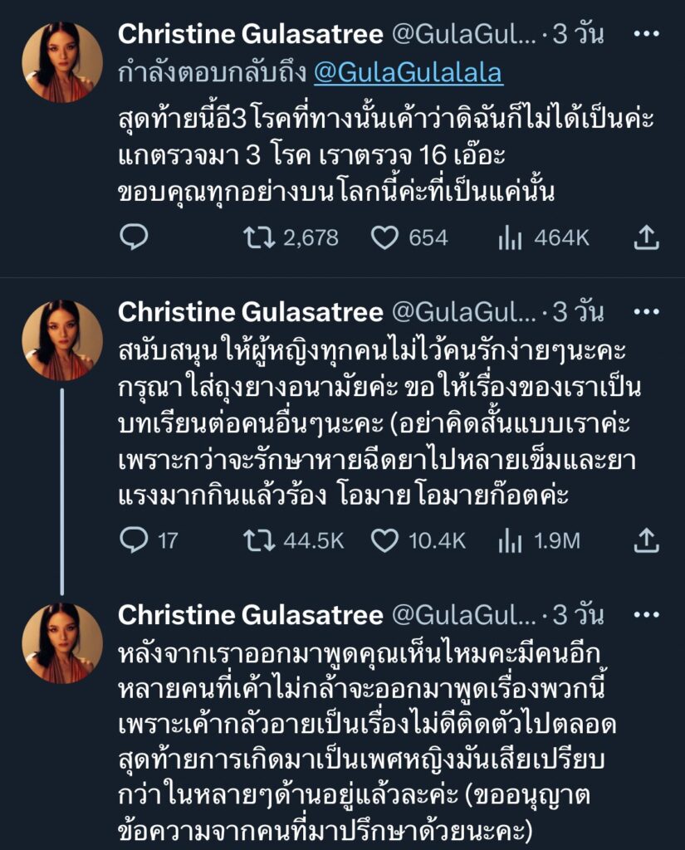
Task: Click Christine Gulasatree name on third tweet
Action: coord(250,615)
